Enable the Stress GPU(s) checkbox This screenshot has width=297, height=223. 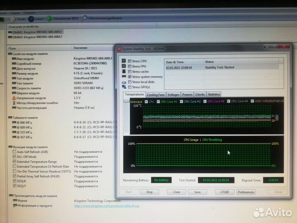coord(130,87)
